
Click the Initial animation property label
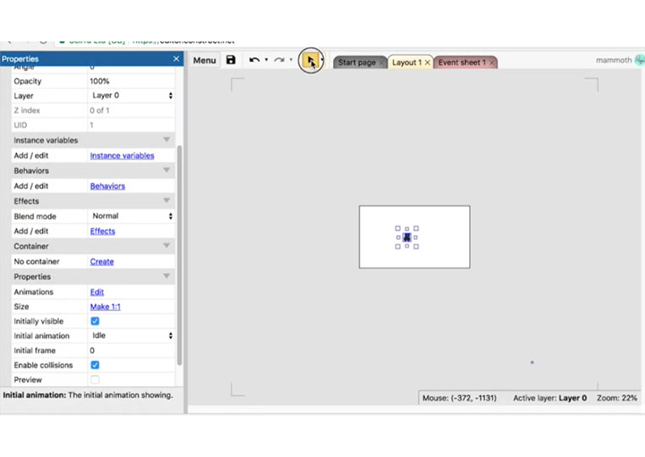41,336
